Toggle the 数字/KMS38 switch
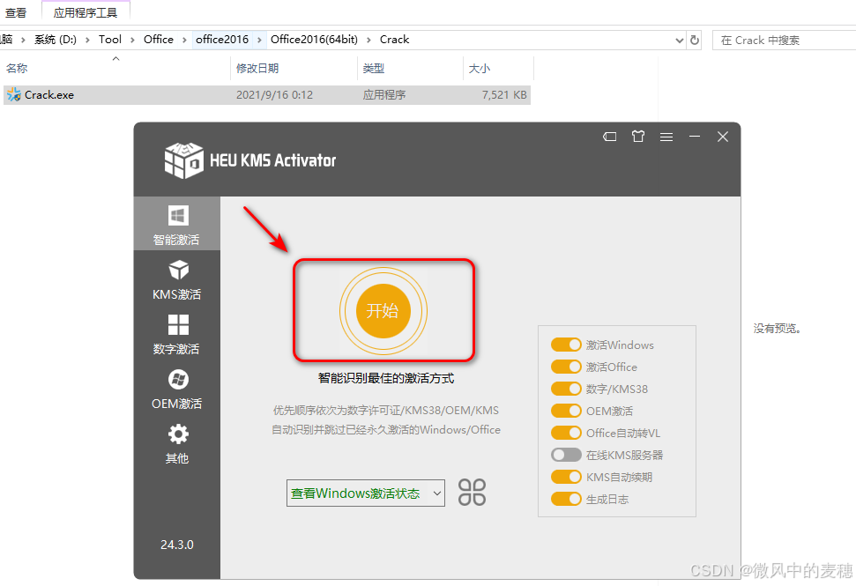This screenshot has height=586, width=856. (x=566, y=389)
